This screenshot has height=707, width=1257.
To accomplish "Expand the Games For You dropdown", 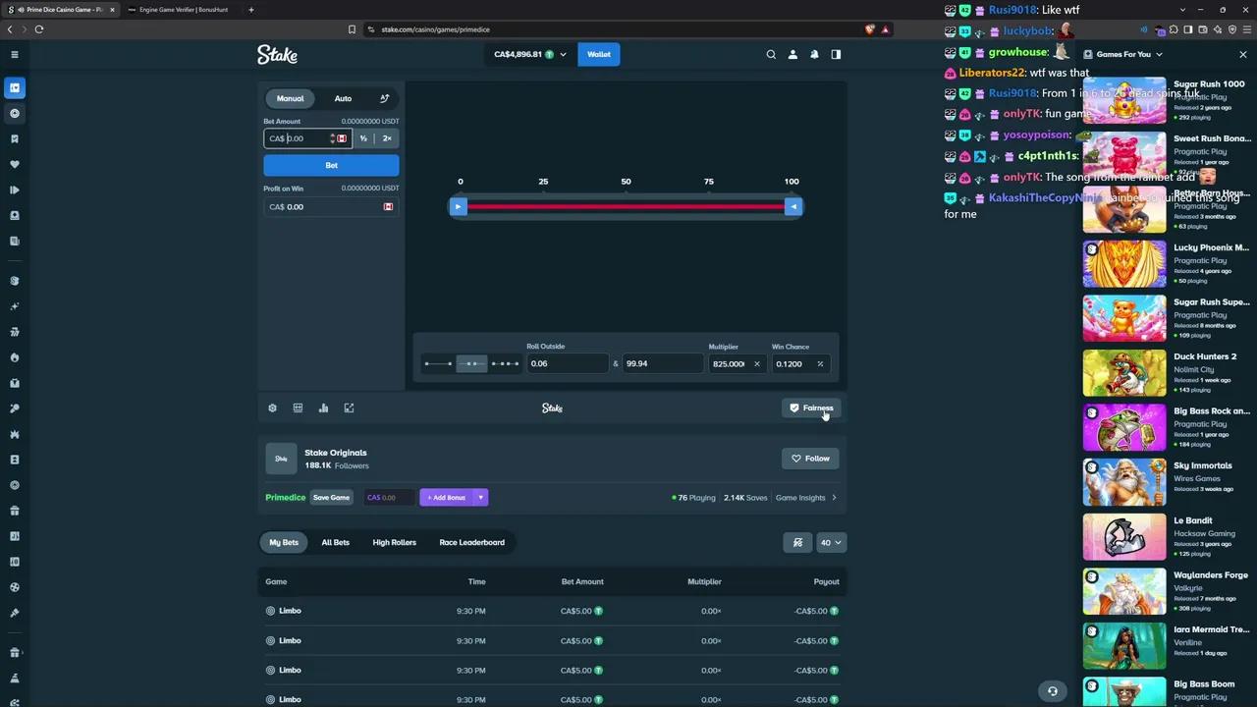I will tap(1159, 54).
